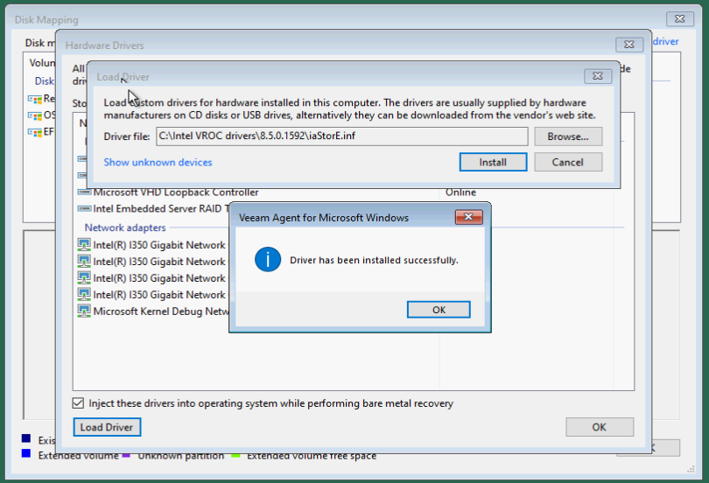
Task: Click the Microsoft Kernel Debug row text
Action: pos(161,311)
